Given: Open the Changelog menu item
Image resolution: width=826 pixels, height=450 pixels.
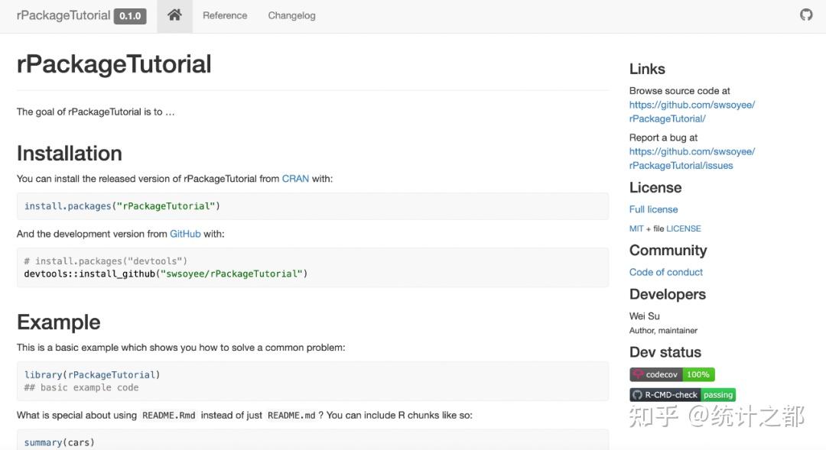Looking at the screenshot, I should point(291,15).
